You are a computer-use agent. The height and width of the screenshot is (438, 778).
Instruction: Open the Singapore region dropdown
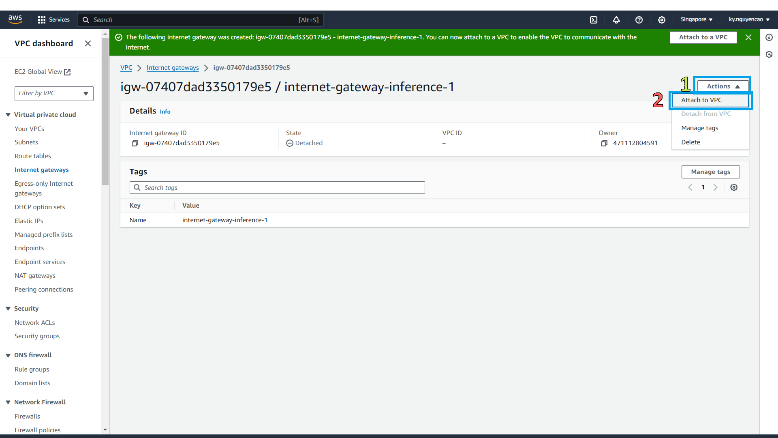(697, 19)
